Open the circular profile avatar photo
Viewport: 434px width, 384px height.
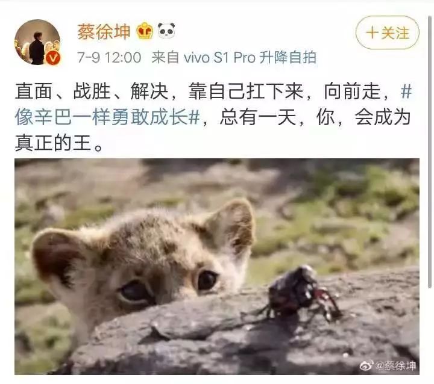click(37, 42)
